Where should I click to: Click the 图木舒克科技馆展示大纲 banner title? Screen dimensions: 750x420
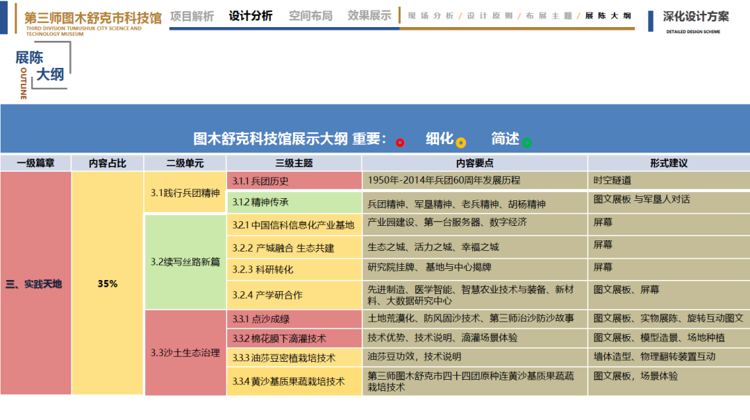coord(270,139)
